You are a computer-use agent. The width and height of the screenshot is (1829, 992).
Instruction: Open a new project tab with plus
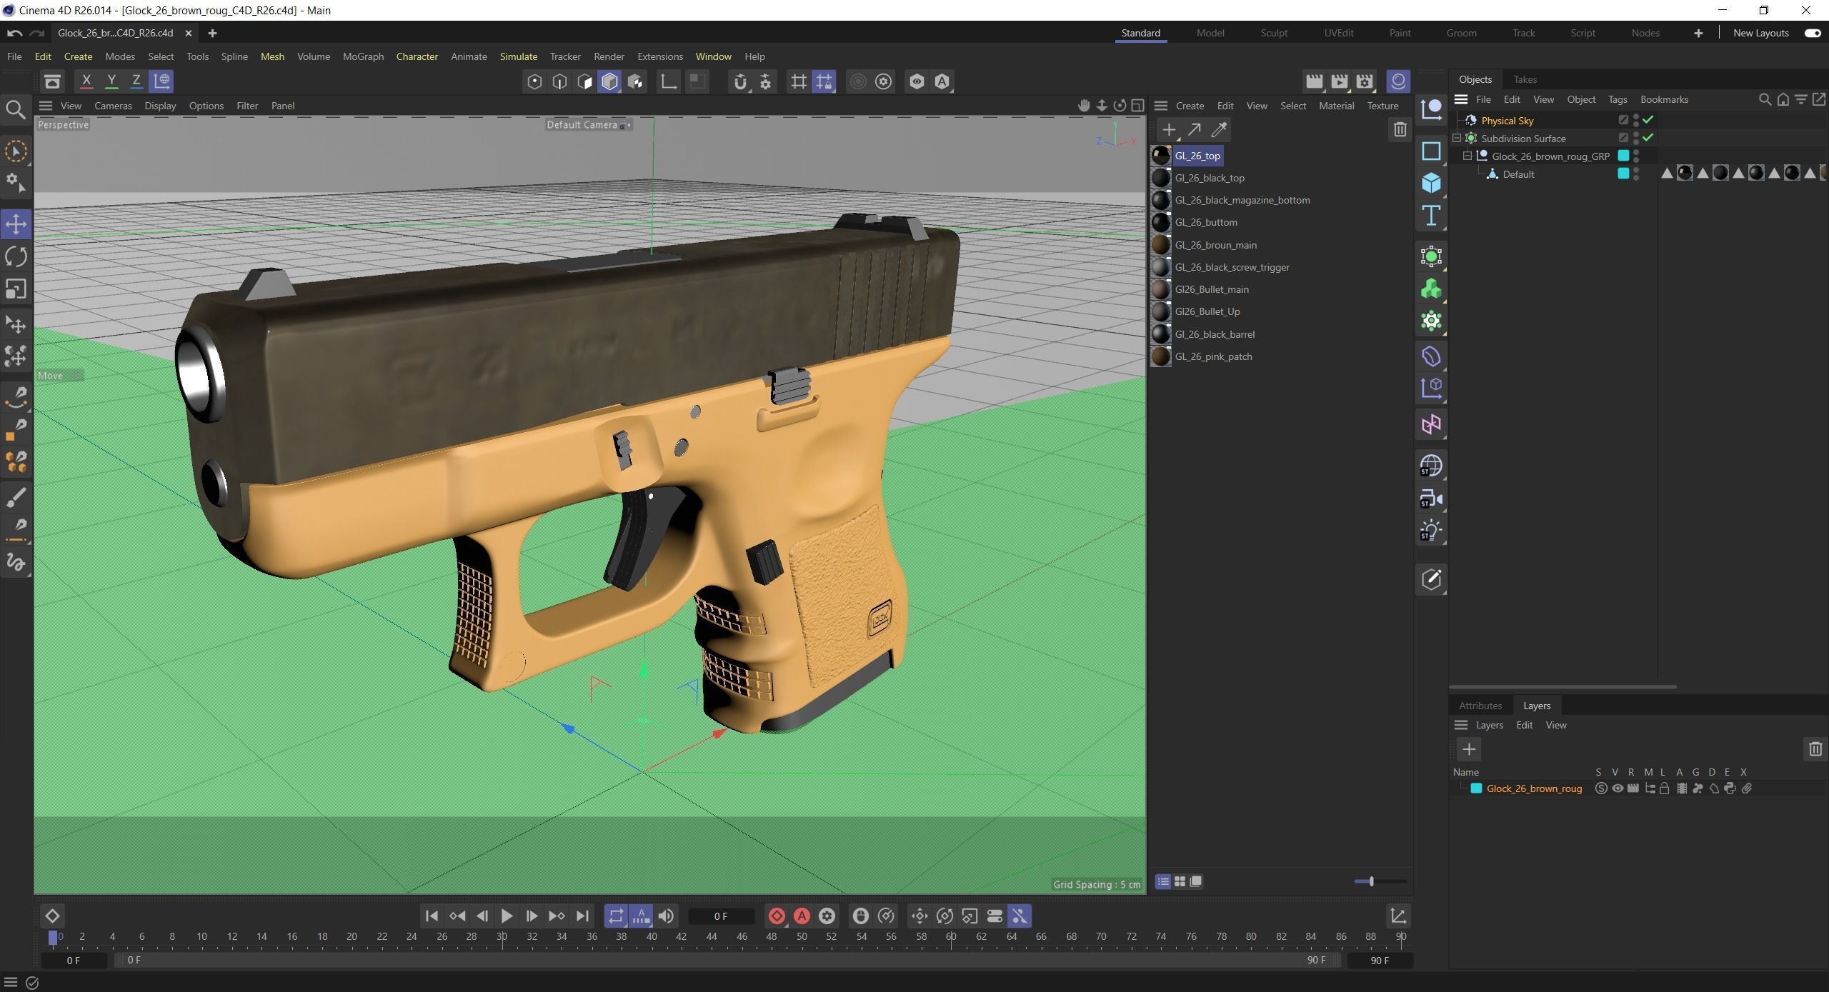[x=212, y=33]
